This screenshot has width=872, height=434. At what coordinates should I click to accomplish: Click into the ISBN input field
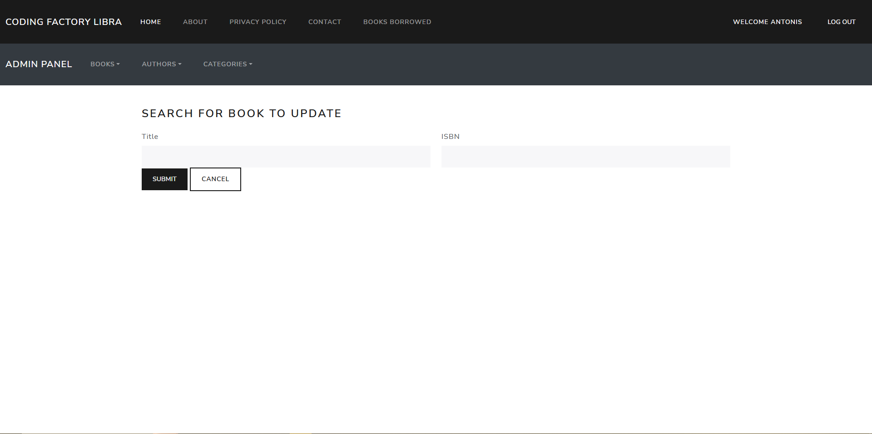click(585, 157)
